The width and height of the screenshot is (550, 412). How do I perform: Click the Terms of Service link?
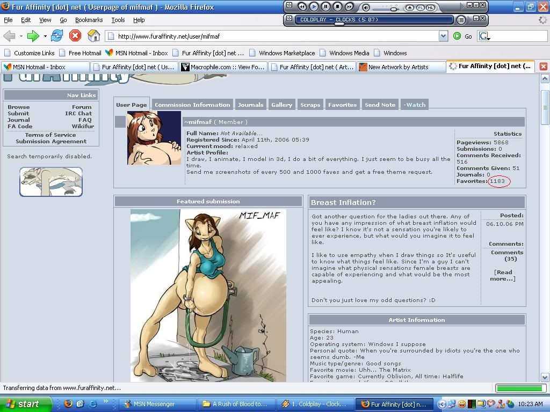pos(50,135)
